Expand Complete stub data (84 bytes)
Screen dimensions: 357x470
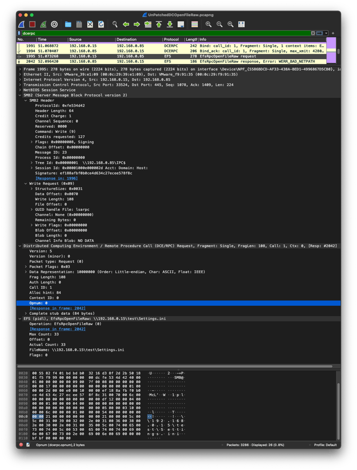26,313
